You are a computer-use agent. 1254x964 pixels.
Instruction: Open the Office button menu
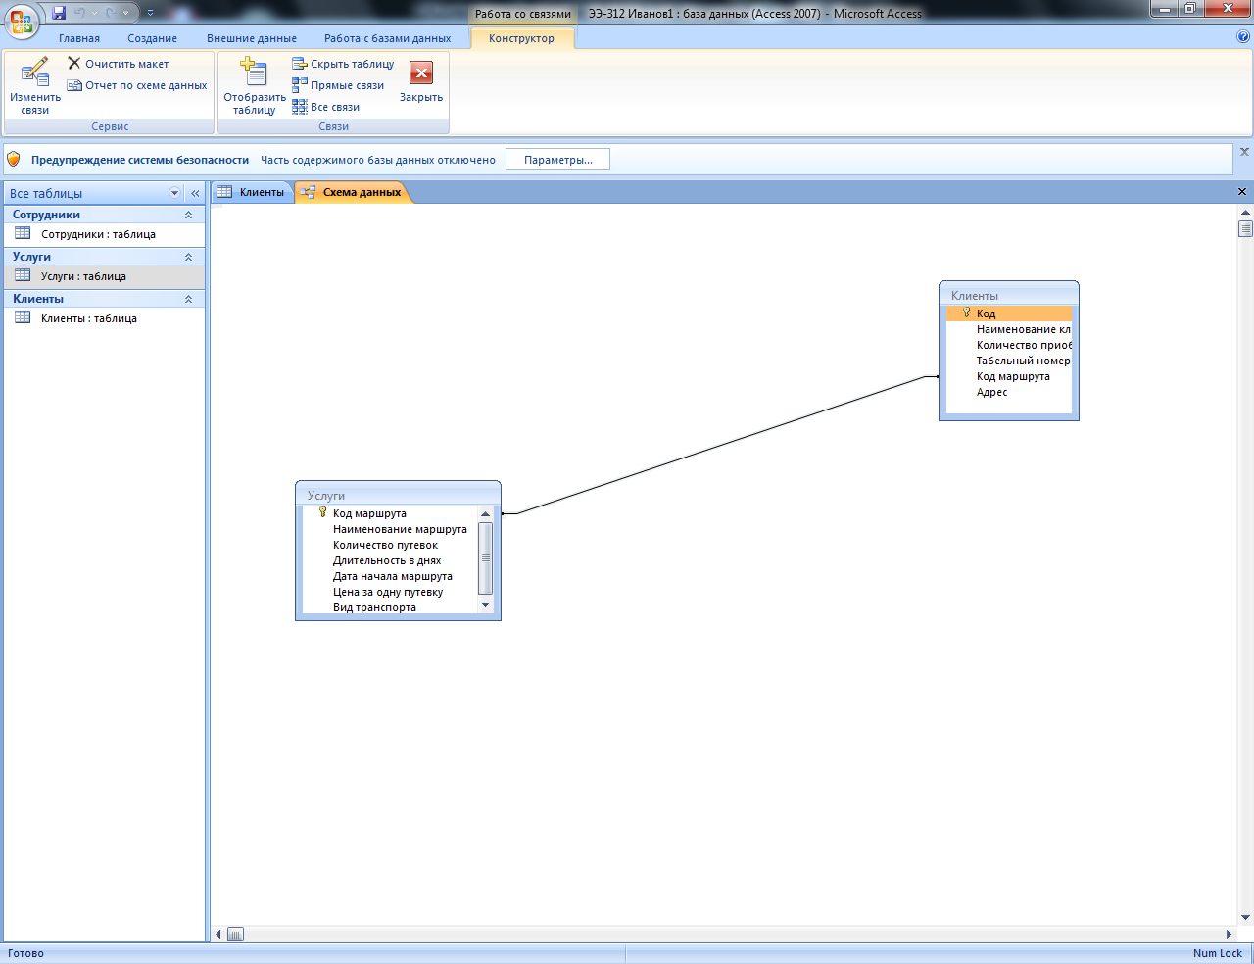(22, 20)
